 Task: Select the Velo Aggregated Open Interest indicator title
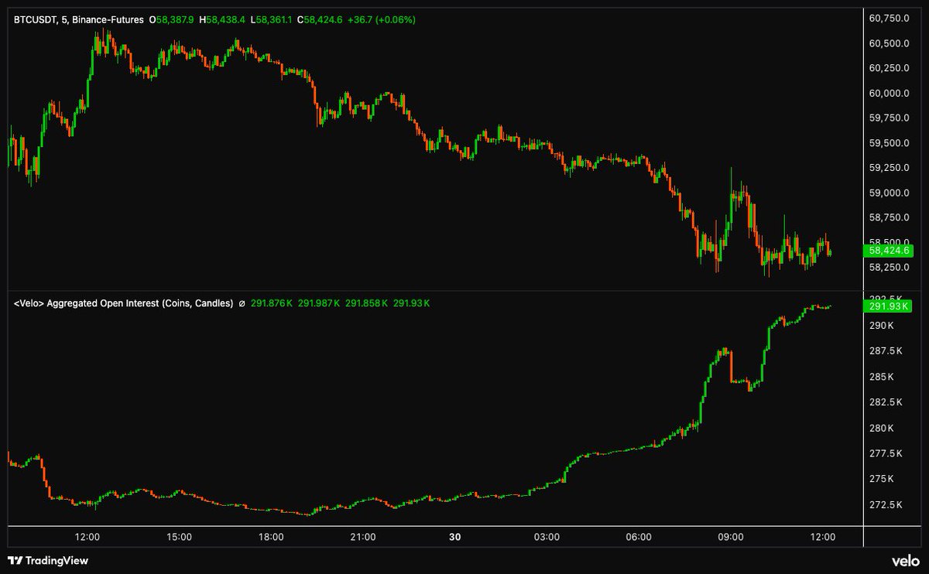click(x=124, y=304)
